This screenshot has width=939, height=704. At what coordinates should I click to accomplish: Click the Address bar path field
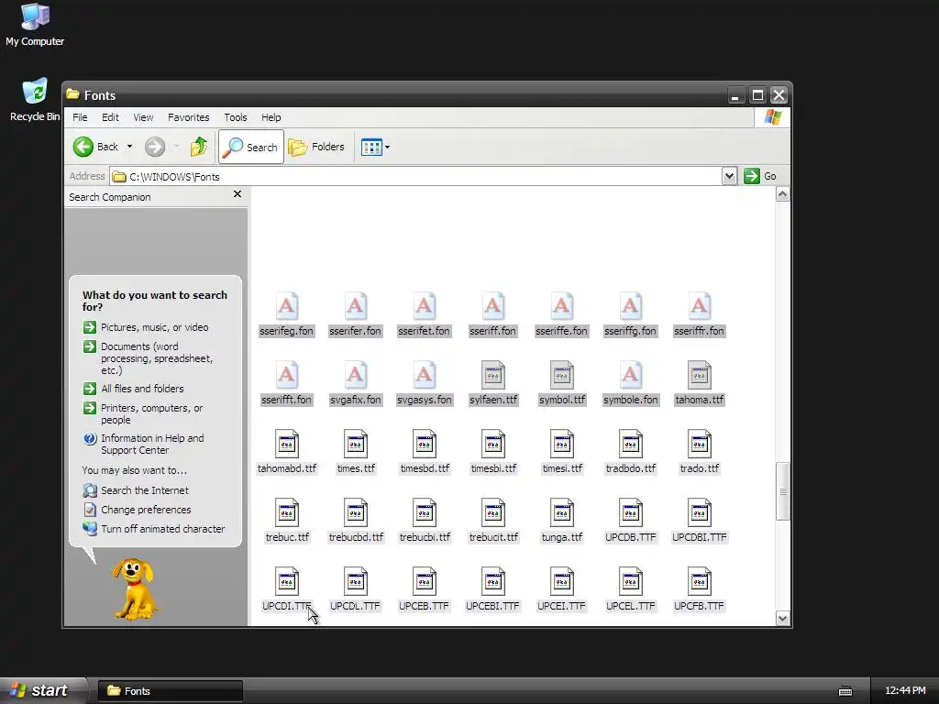tap(416, 177)
